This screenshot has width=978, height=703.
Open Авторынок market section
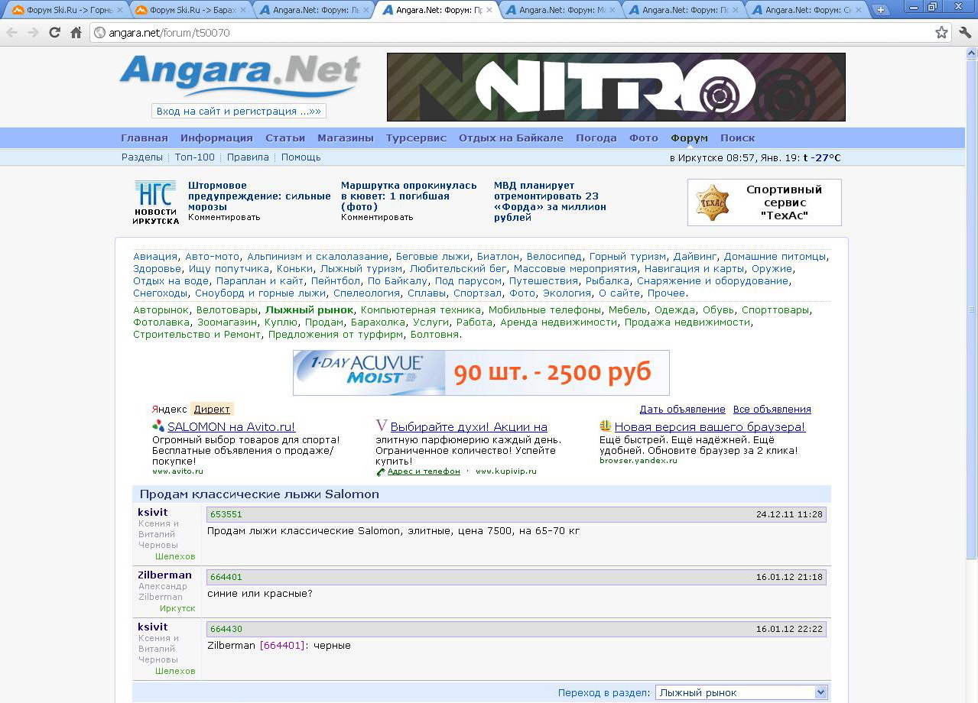tap(161, 310)
